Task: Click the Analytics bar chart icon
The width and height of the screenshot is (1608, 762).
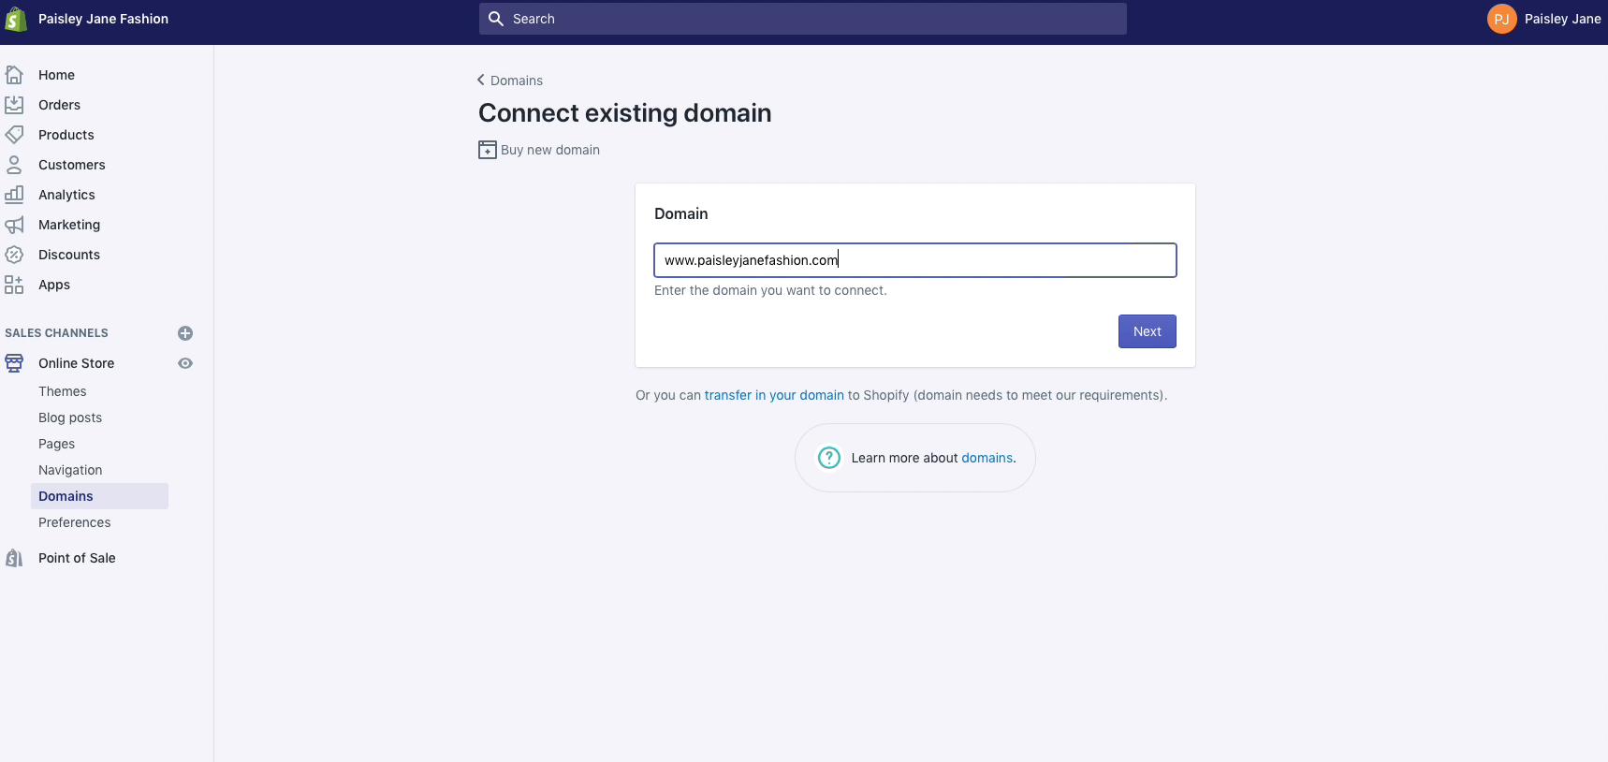Action: [x=14, y=195]
